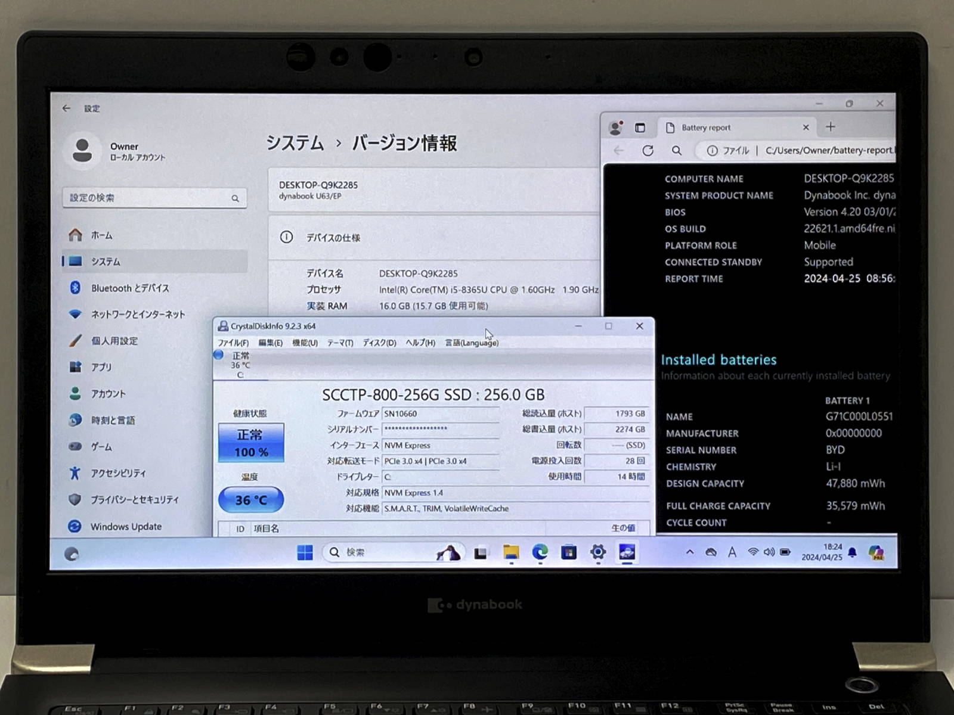Image resolution: width=954 pixels, height=715 pixels.
Task: Click battery design capacity 47,880 mWh
Action: [x=855, y=484]
